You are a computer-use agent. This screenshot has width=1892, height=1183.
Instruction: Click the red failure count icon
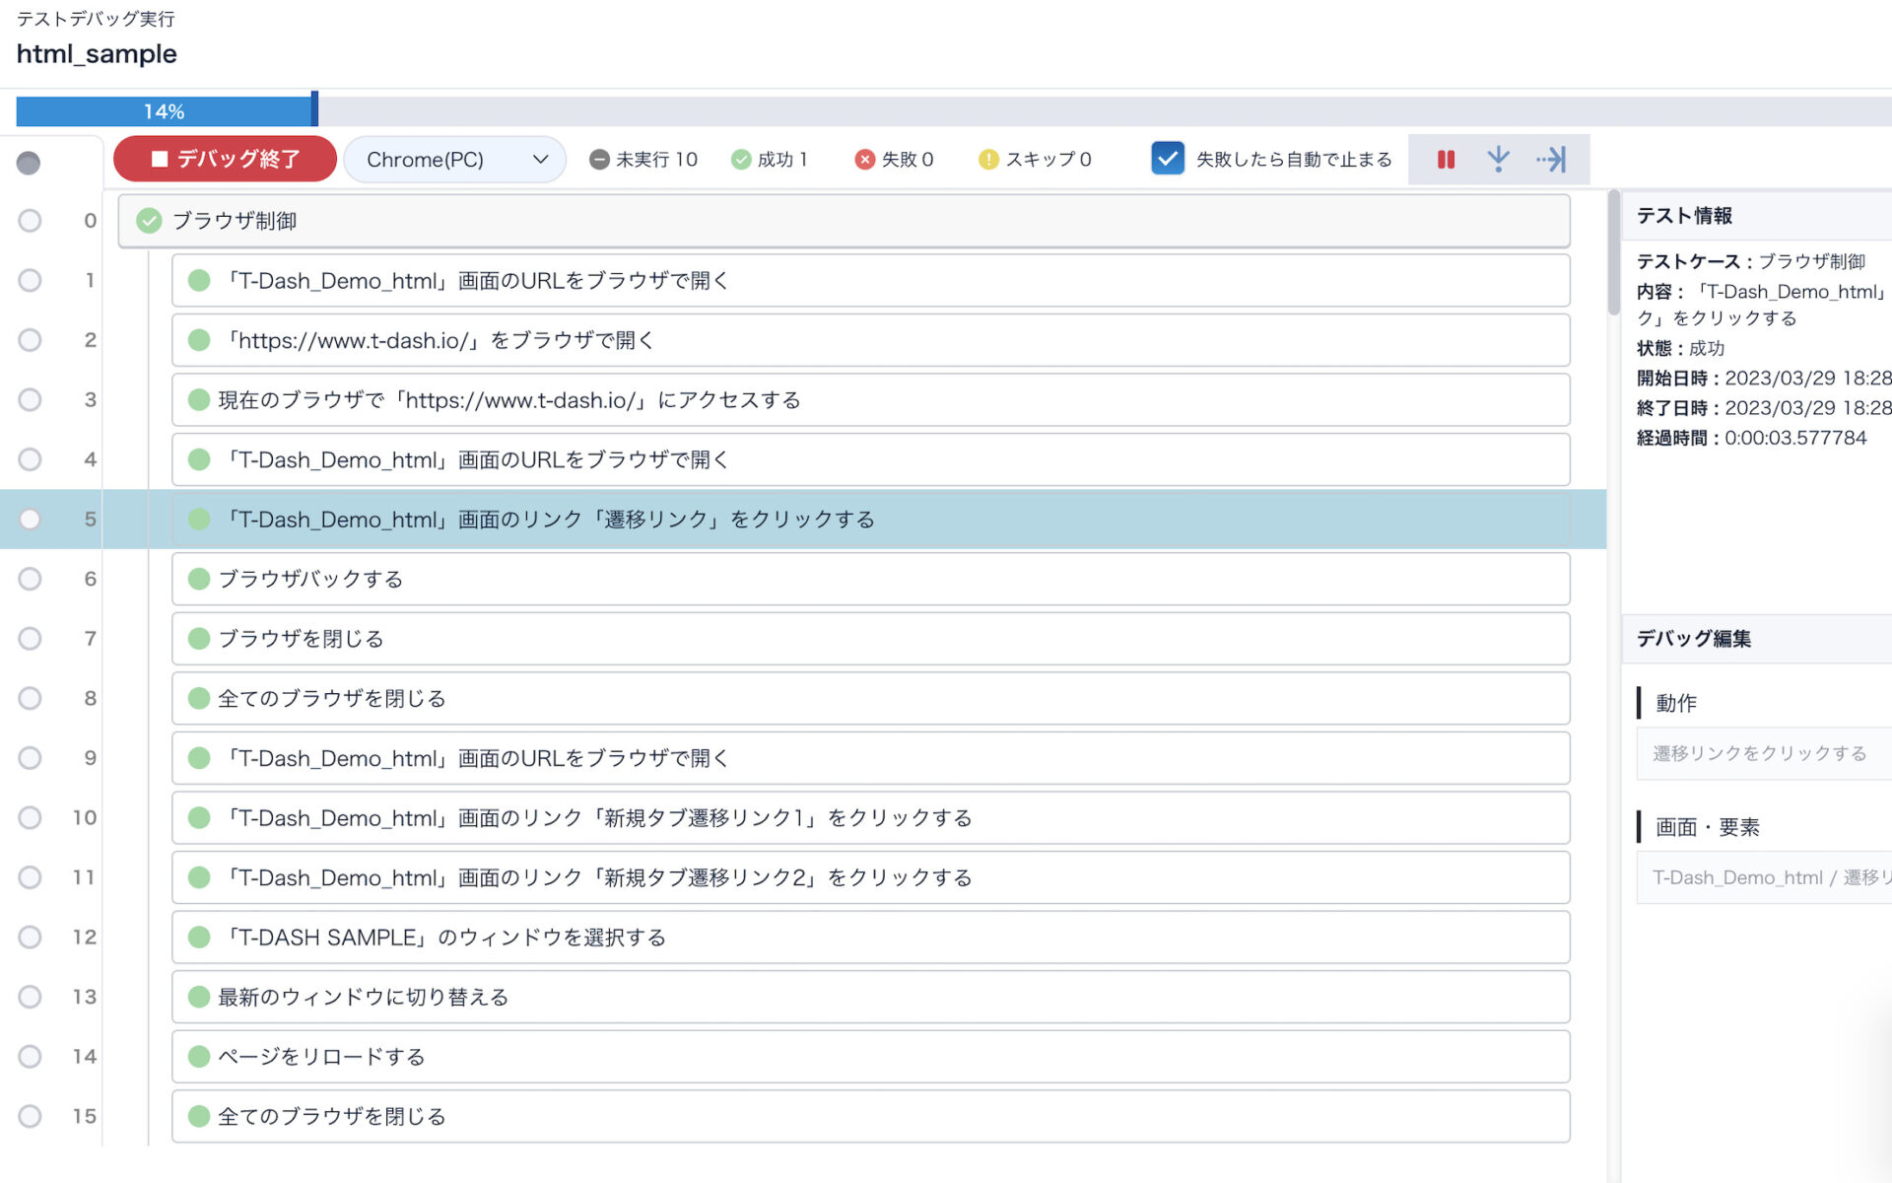864,160
